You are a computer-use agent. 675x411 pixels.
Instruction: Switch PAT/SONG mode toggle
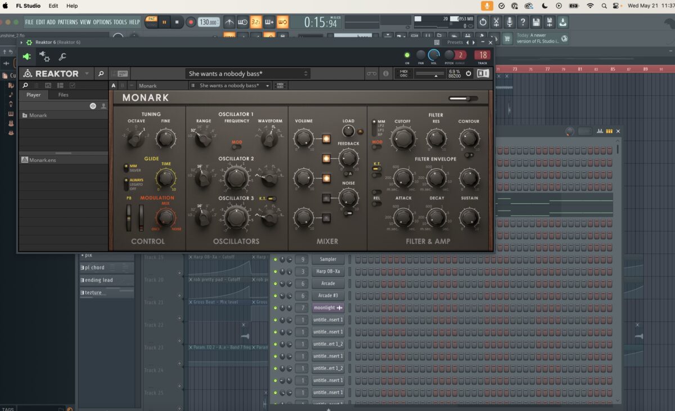pos(151,22)
